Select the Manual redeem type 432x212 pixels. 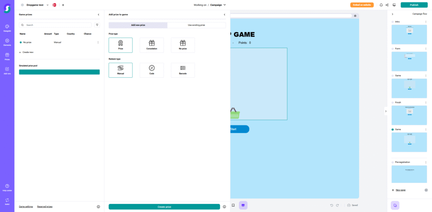click(x=120, y=70)
